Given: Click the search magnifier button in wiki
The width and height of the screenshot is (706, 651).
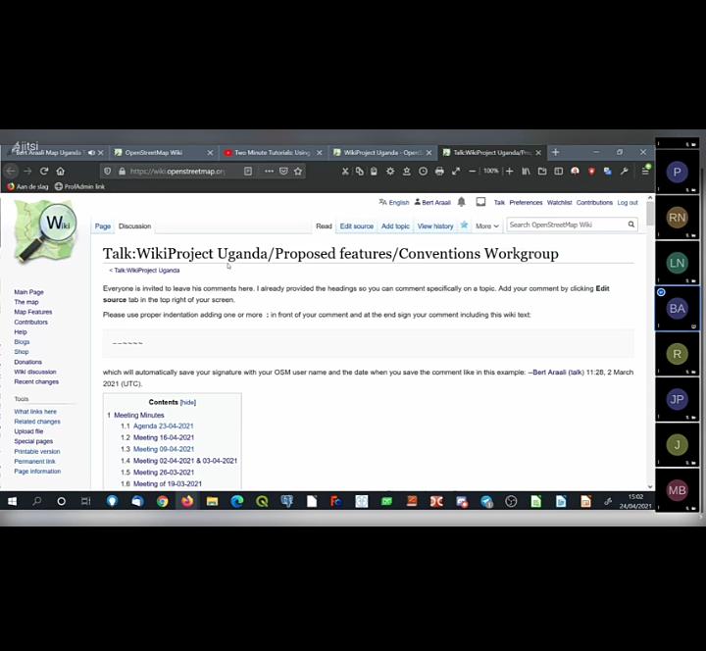Looking at the screenshot, I should tap(631, 225).
